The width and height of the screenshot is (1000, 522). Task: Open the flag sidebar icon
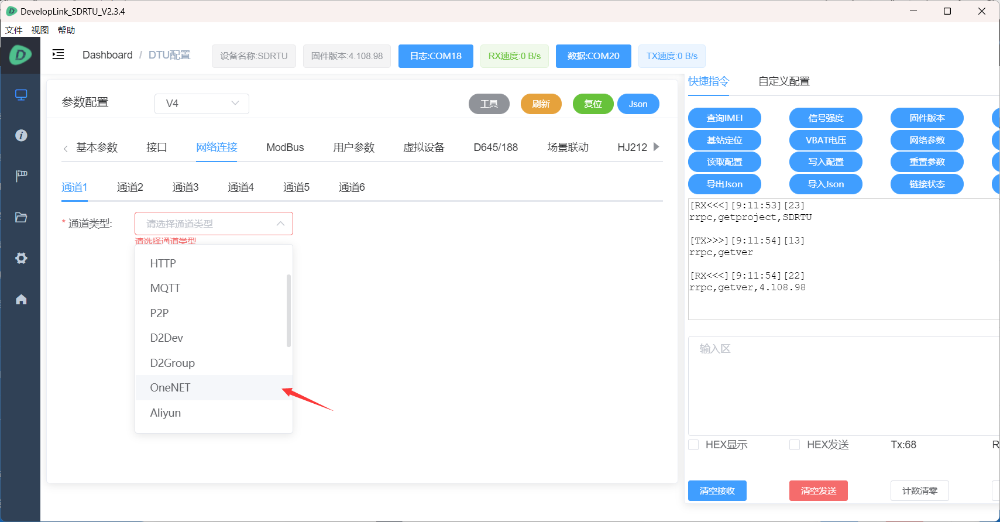tap(21, 176)
